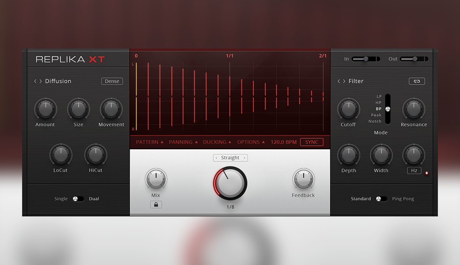Click the Single label

click(61, 199)
